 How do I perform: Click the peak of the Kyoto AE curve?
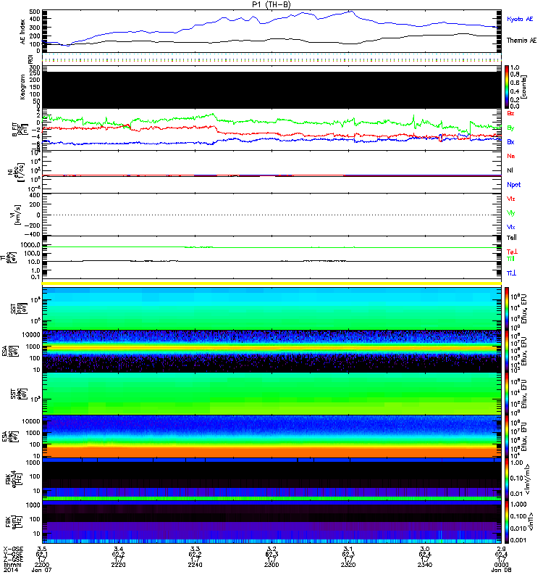pos(351,12)
